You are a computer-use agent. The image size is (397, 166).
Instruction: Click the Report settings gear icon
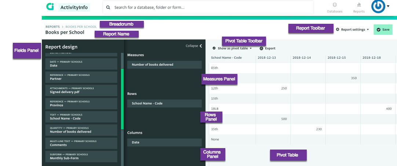point(338,30)
